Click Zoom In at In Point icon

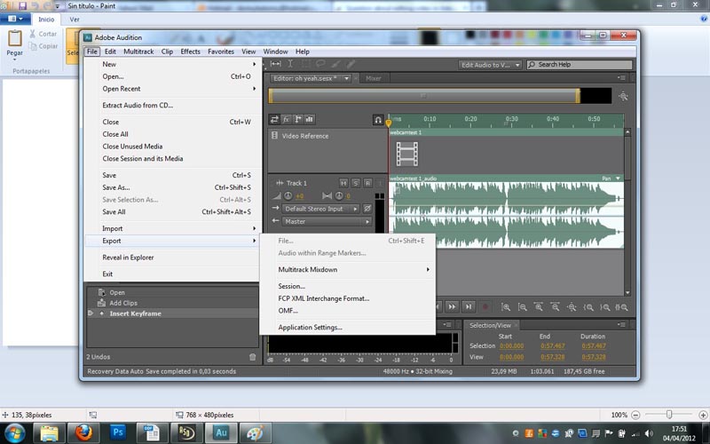coord(588,307)
